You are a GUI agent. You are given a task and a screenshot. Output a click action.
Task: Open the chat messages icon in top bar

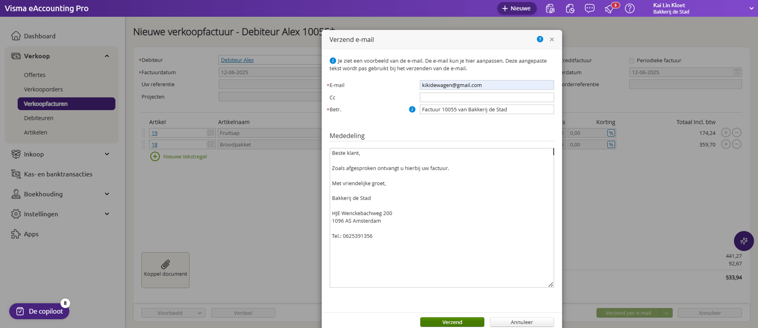pos(590,8)
